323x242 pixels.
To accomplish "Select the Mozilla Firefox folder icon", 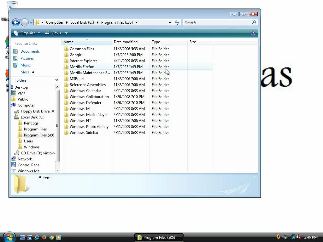I will [x=66, y=67].
